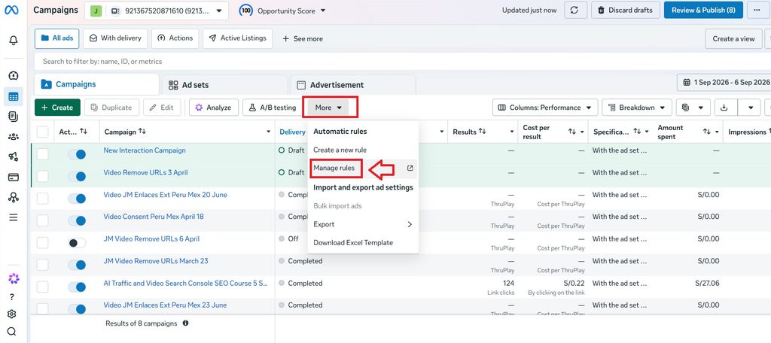The image size is (771, 343).
Task: Sort by Cost per result arrows
Action: tap(572, 132)
